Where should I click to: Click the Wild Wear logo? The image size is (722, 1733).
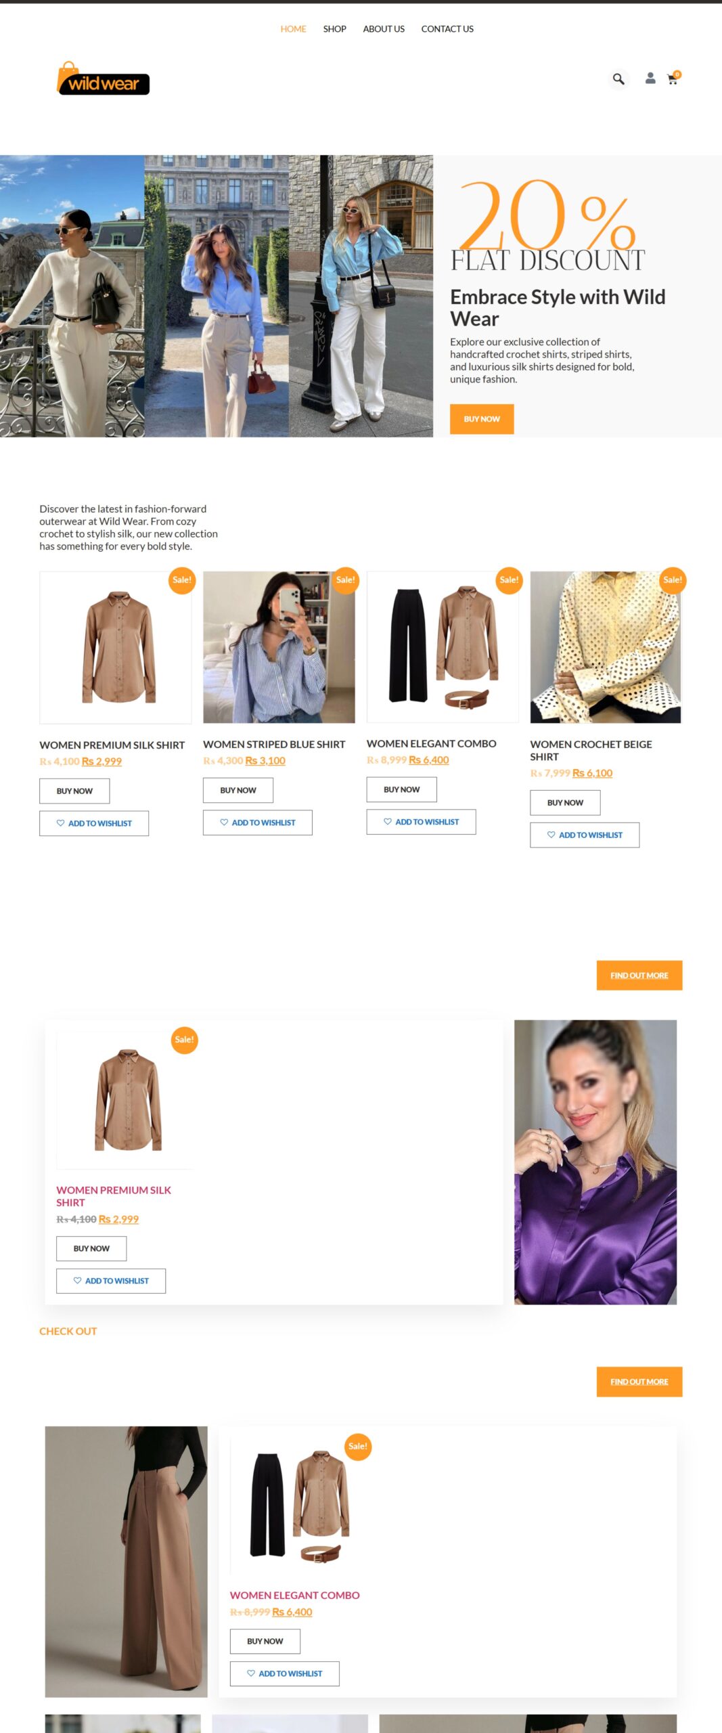[x=103, y=80]
